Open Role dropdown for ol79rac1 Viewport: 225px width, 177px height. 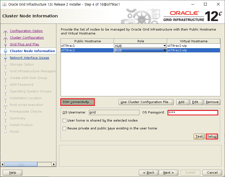click(x=140, y=46)
